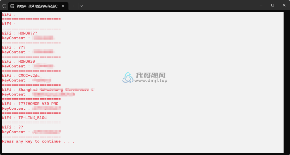290x155 pixels.
Task: Click the shield icon in title bar
Action: coord(4,6)
